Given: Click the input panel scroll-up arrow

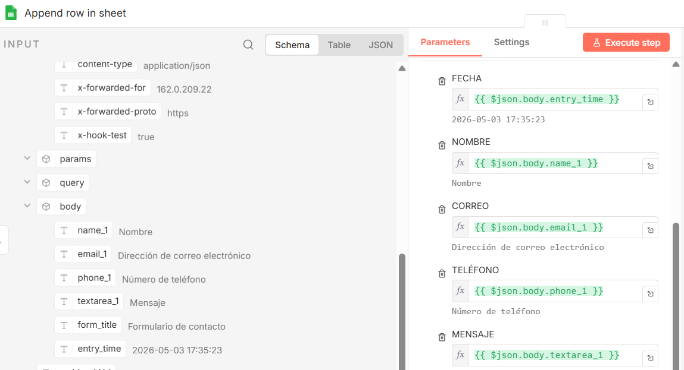Looking at the screenshot, I should [x=402, y=68].
